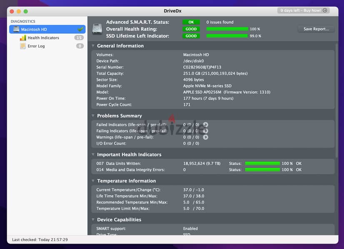
Task: Click the 18,952,624 (9.7 TB) value
Action: coord(202,163)
